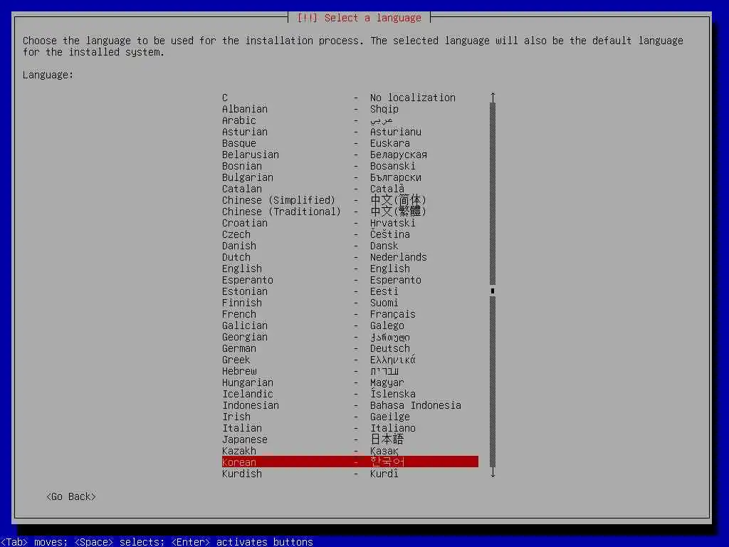Screen dimensions: 729x547
Task: Select Danish (Dansk) row
Action: (350, 246)
